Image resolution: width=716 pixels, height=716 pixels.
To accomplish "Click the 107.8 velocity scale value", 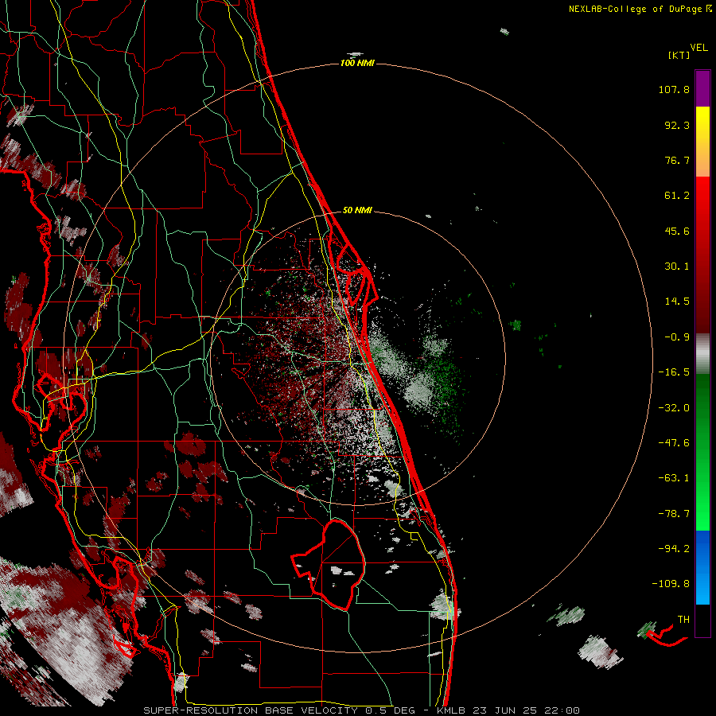I will 674,89.
